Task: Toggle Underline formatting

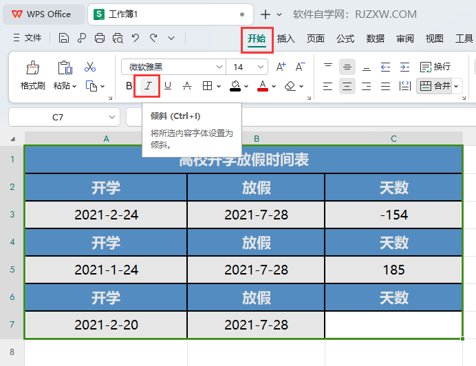Action: click(168, 86)
